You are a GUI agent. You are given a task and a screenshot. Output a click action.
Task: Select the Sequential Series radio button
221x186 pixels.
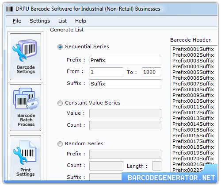click(60, 47)
